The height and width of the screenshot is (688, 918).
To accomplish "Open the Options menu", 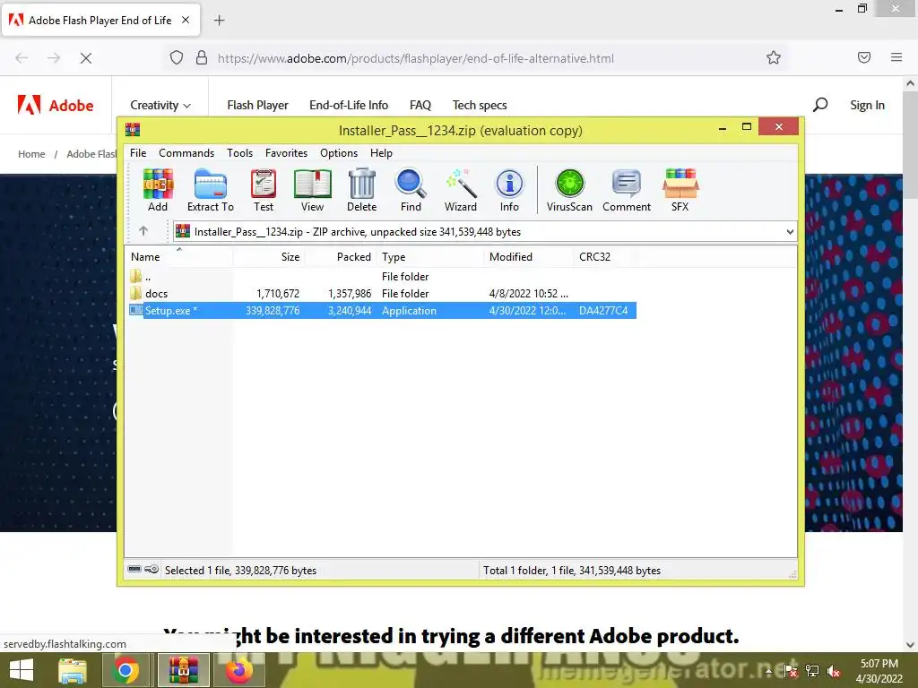I will point(338,152).
